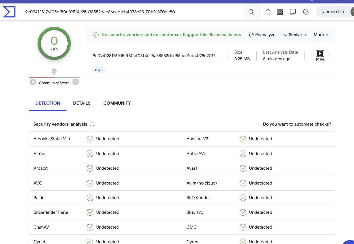This screenshot has width=354, height=244.
Task: Select the CMC vendor name
Action: (192, 227)
